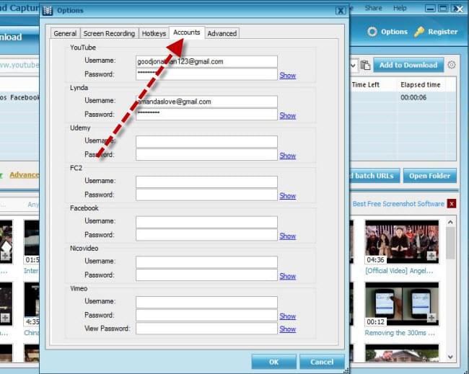Show the Facebook password

tap(287, 236)
